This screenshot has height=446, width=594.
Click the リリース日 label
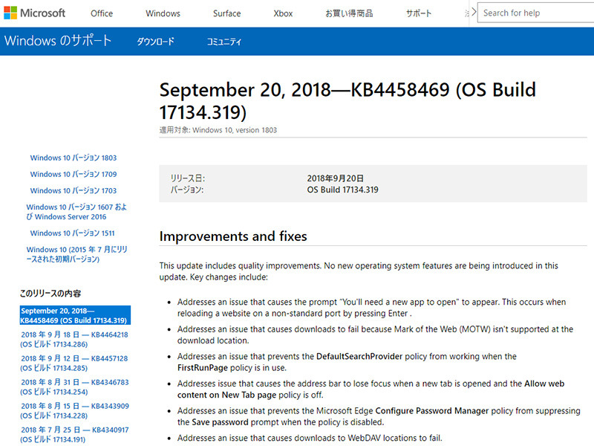[188, 178]
